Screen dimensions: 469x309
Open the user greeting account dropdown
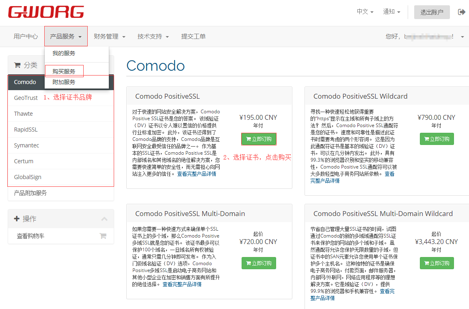(x=425, y=37)
